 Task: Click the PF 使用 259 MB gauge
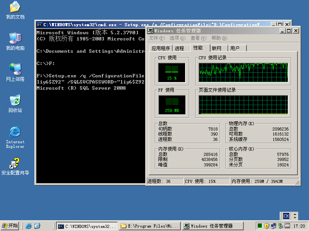(x=171, y=105)
